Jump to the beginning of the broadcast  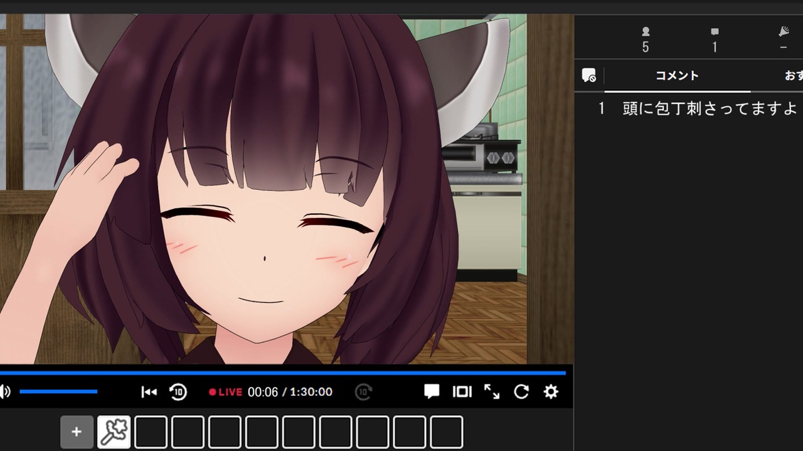pyautogui.click(x=149, y=392)
